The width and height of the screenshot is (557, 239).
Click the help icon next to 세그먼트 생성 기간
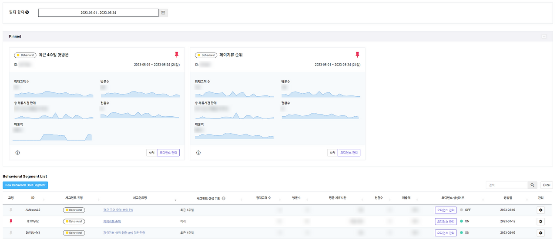click(224, 198)
